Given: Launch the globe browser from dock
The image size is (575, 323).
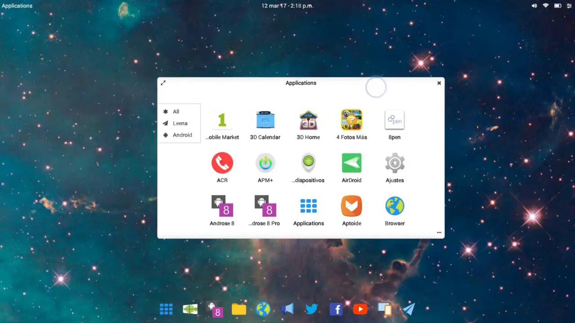Looking at the screenshot, I should [x=263, y=309].
